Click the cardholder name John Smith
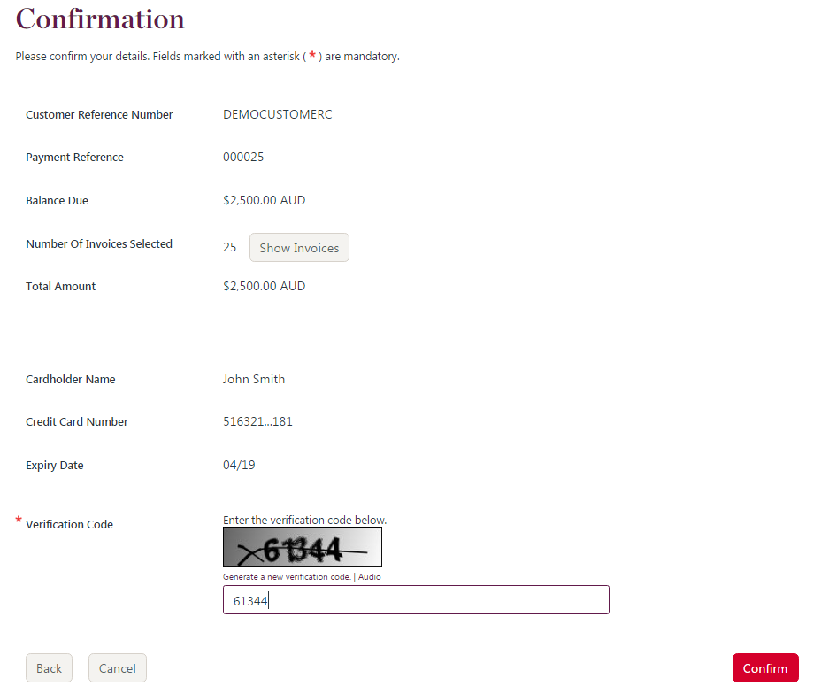The width and height of the screenshot is (829, 694). (x=254, y=379)
